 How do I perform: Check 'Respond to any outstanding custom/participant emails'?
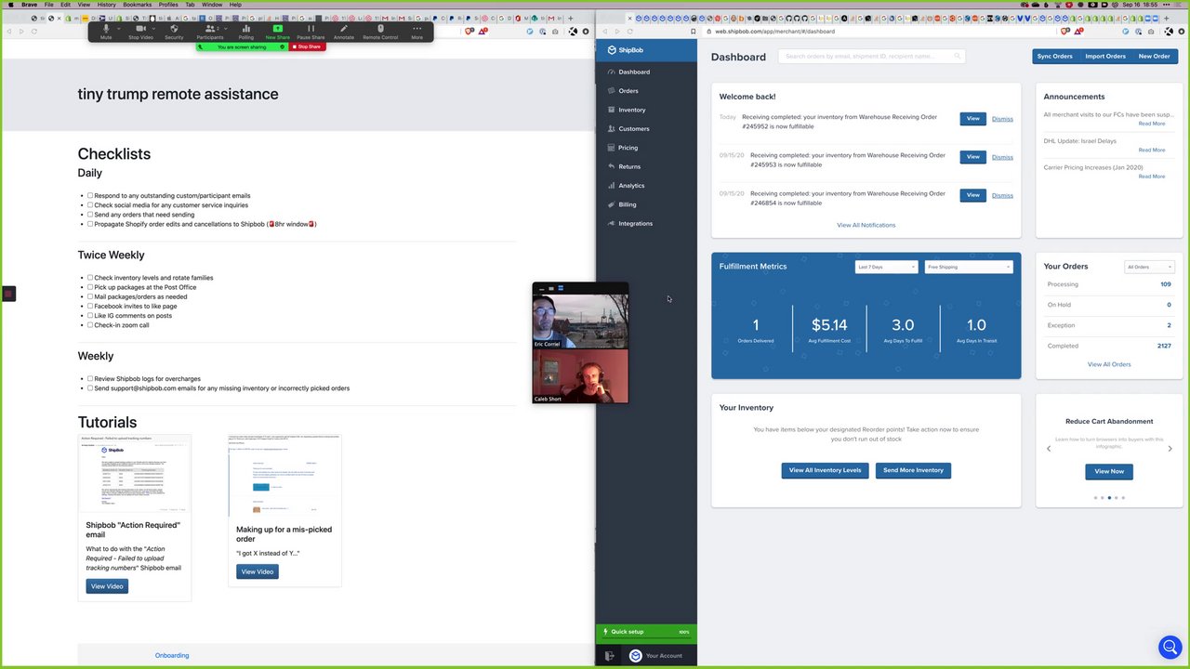90,196
